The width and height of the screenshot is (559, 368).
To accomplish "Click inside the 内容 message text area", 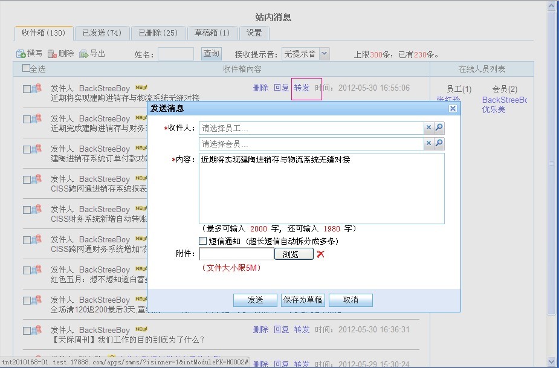I will pyautogui.click(x=322, y=189).
